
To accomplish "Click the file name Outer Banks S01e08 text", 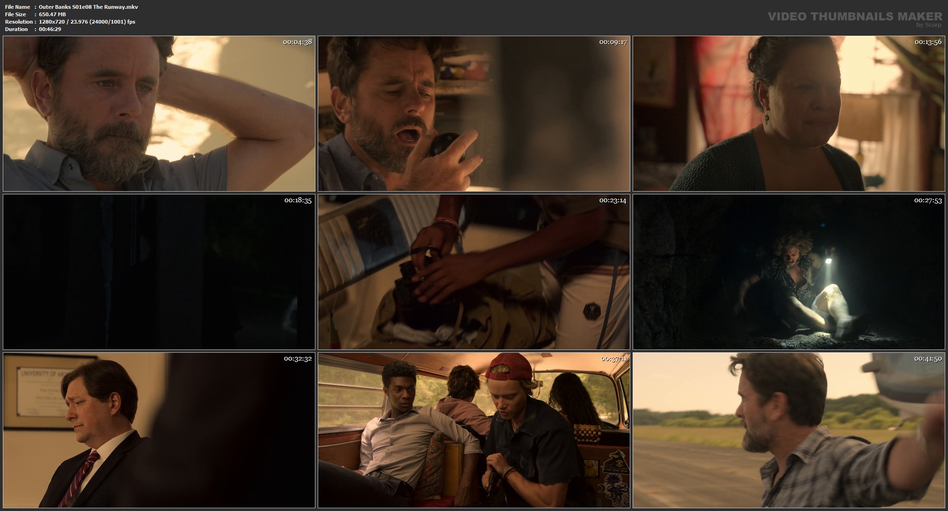I will [88, 7].
